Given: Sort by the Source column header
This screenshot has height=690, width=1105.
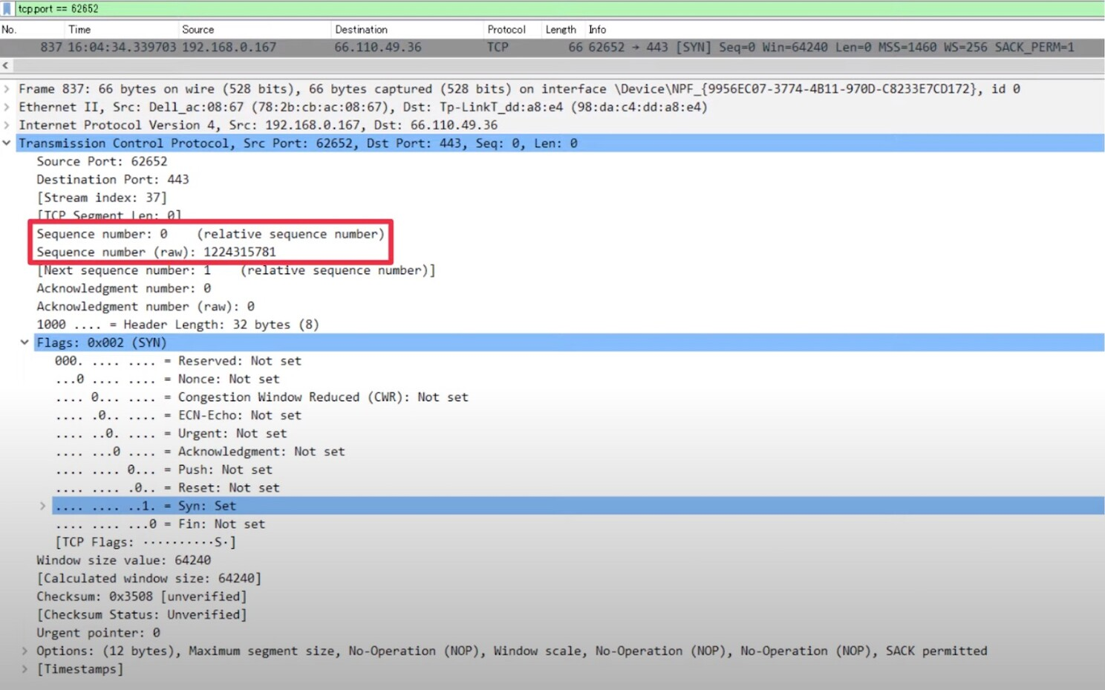Looking at the screenshot, I should click(x=198, y=30).
